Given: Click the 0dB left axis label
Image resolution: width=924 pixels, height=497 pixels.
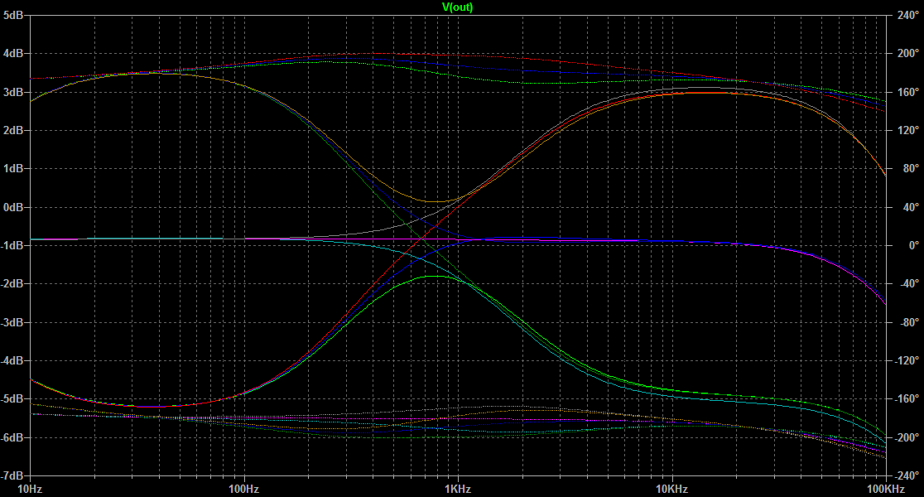Looking at the screenshot, I should [13, 207].
